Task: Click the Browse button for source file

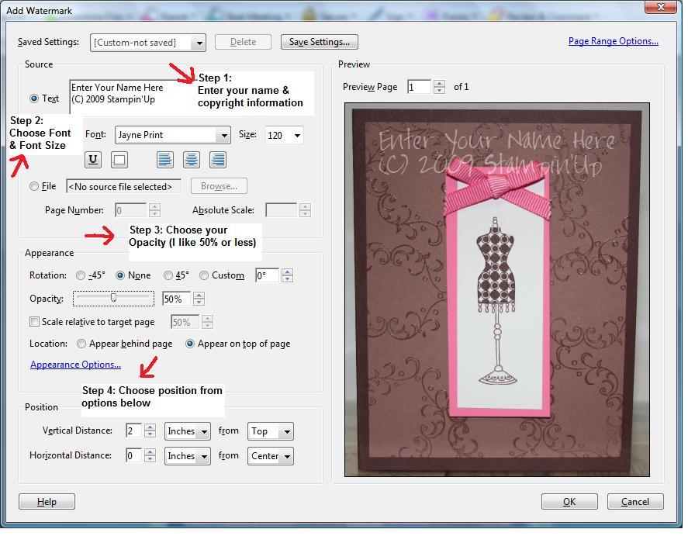Action: 219,186
